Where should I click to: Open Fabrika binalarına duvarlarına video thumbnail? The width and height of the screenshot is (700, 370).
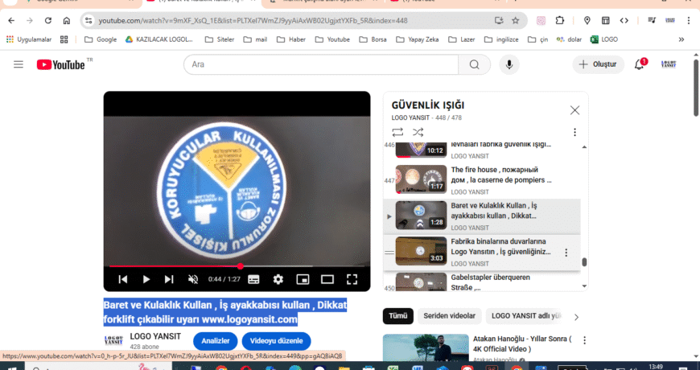pos(421,251)
